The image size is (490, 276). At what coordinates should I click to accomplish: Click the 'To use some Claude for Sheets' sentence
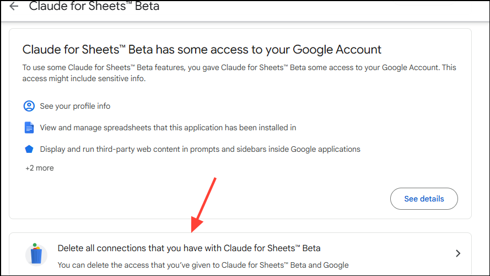coord(239,68)
